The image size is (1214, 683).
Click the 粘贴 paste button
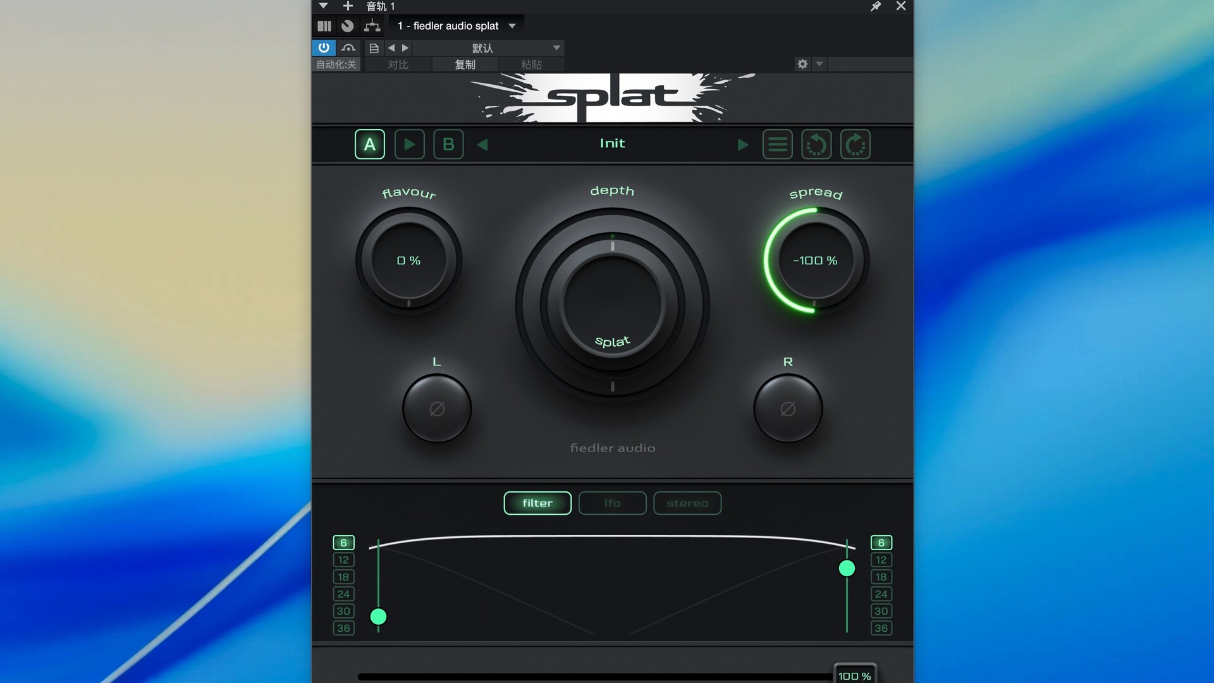click(x=531, y=65)
